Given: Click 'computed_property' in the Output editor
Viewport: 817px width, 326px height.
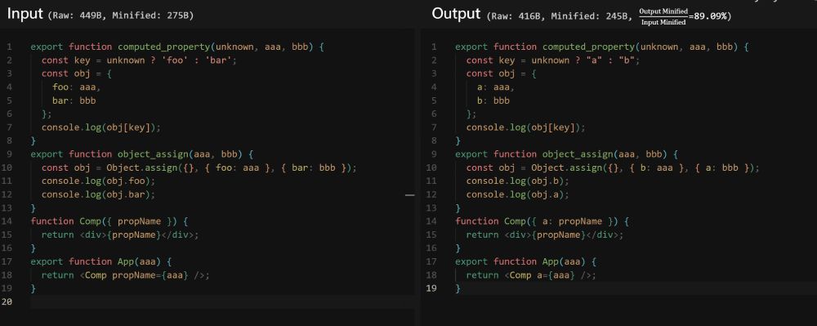Looking at the screenshot, I should pyautogui.click(x=588, y=47).
